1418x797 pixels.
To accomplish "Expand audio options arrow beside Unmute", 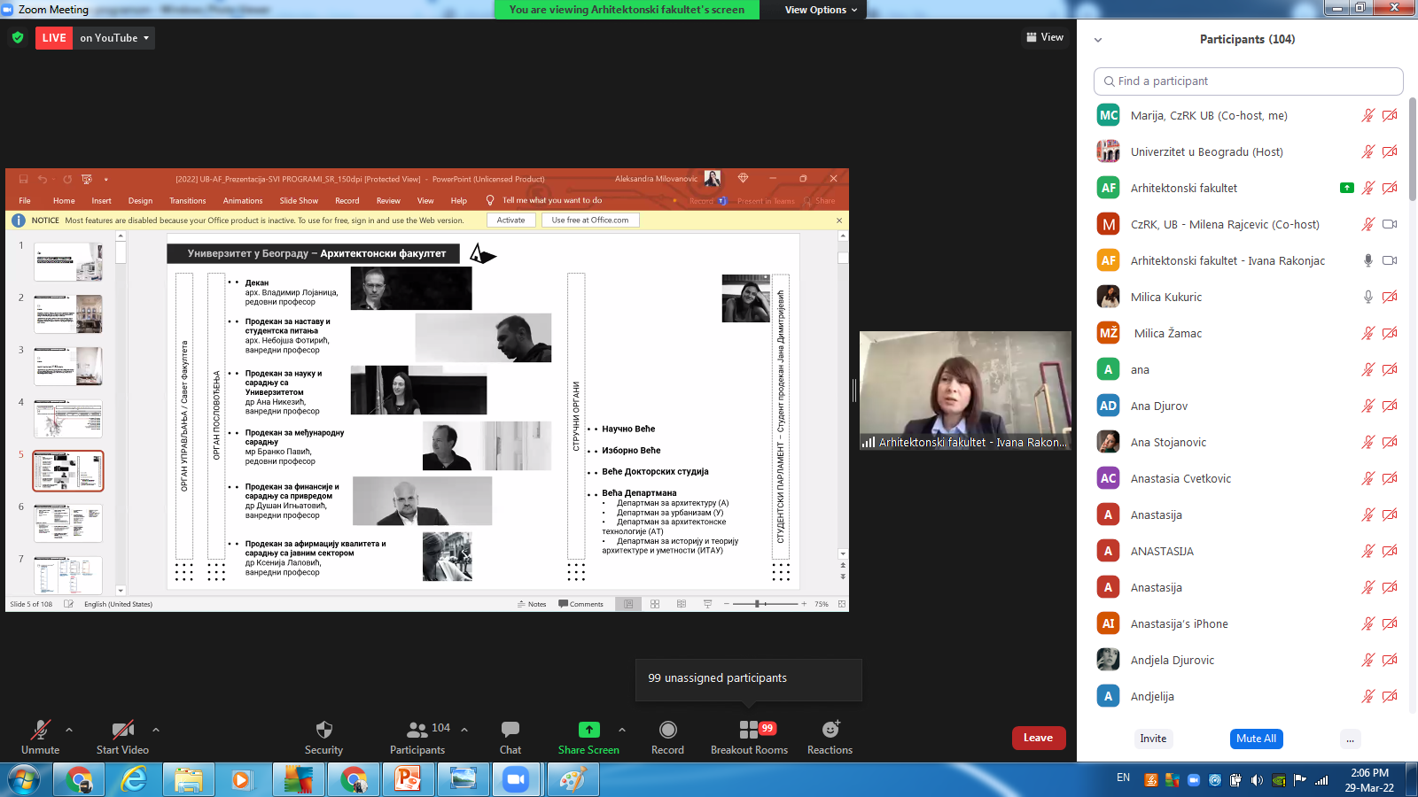I will (x=69, y=730).
